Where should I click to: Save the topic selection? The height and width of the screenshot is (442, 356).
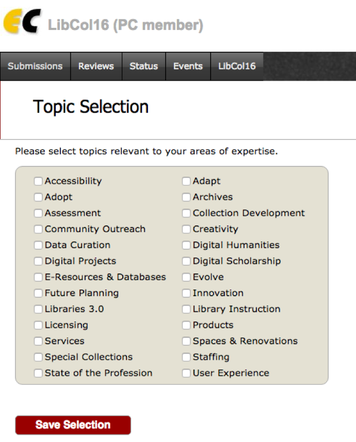[73, 425]
